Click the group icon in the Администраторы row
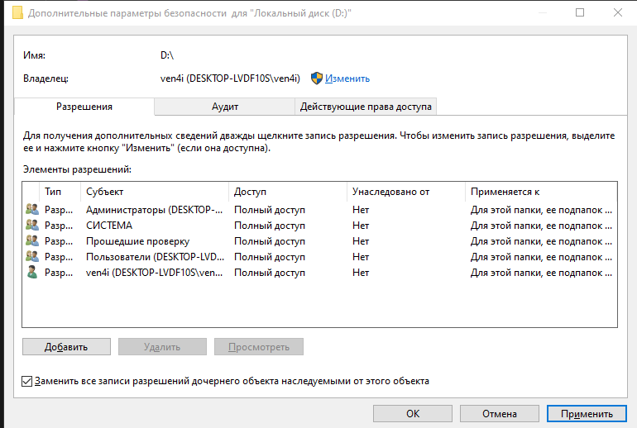Screen dimensions: 637x428 coord(32,210)
